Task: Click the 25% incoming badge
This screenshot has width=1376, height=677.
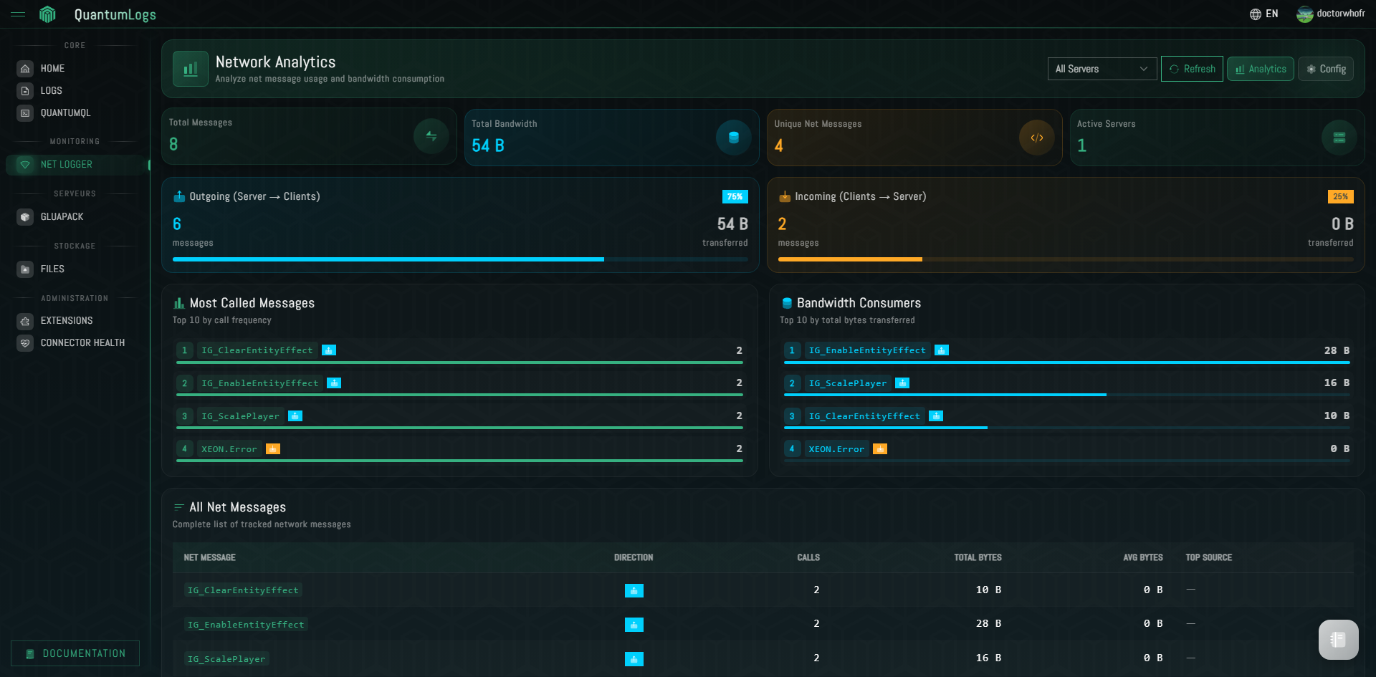Action: click(x=1341, y=196)
